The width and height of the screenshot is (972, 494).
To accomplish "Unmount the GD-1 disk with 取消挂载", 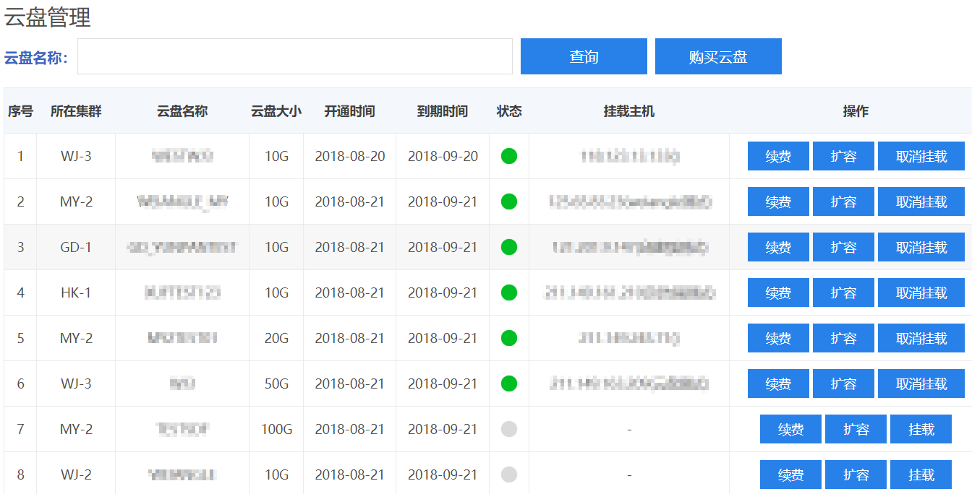I will pos(921,247).
